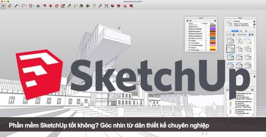Select the Text label tool
Viewport: 266px width, 137px height.
[75, 6]
